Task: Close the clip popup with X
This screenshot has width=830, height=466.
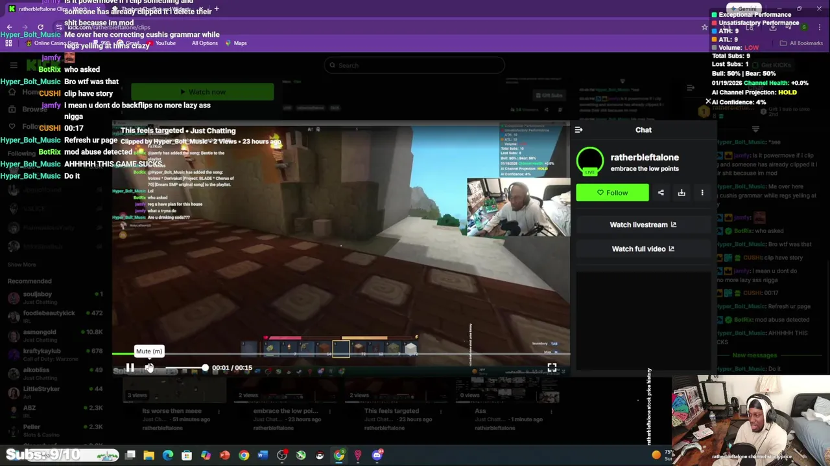Action: click(x=708, y=102)
